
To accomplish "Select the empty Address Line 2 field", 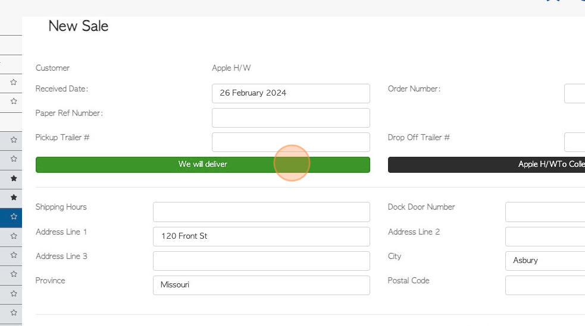I will 545,236.
